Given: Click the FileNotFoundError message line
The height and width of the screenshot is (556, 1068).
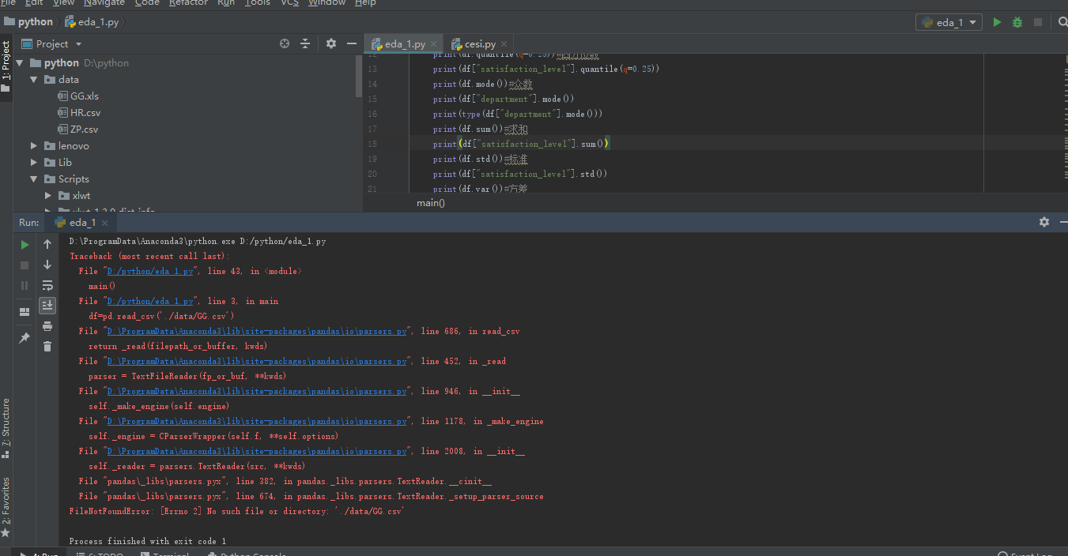Looking at the screenshot, I should pos(236,512).
